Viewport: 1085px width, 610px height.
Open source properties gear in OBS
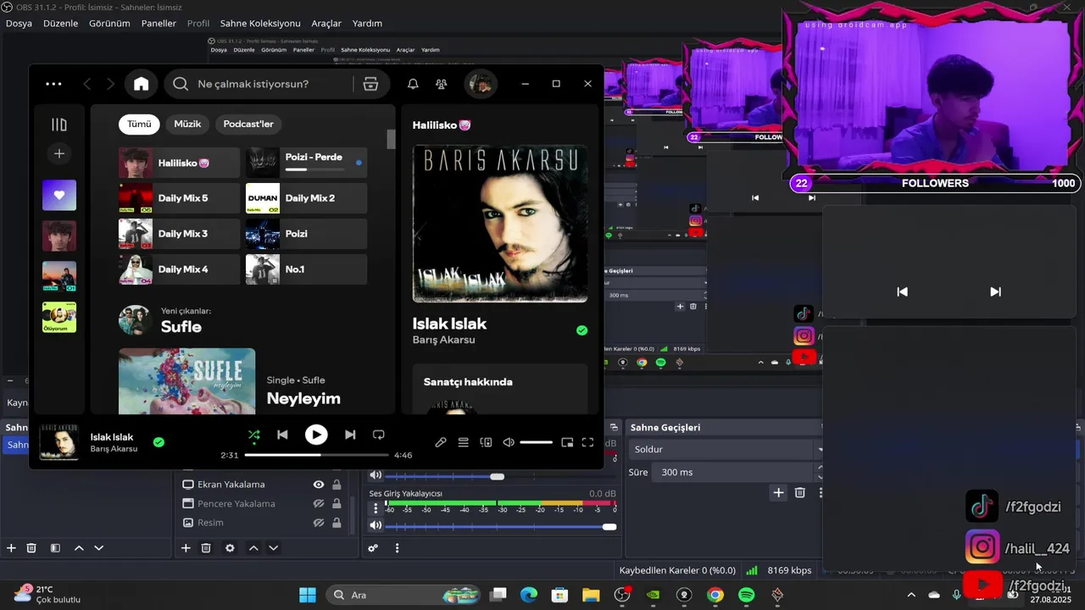coord(230,548)
